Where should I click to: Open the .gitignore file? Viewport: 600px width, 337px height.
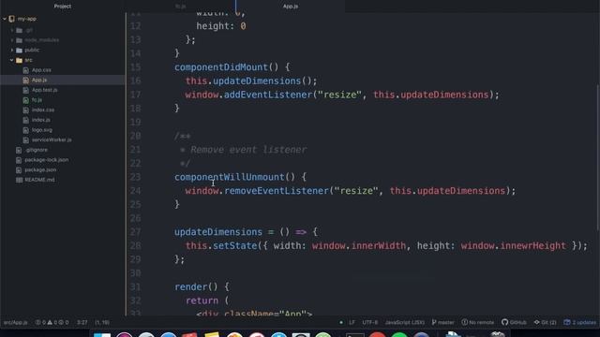pos(36,150)
